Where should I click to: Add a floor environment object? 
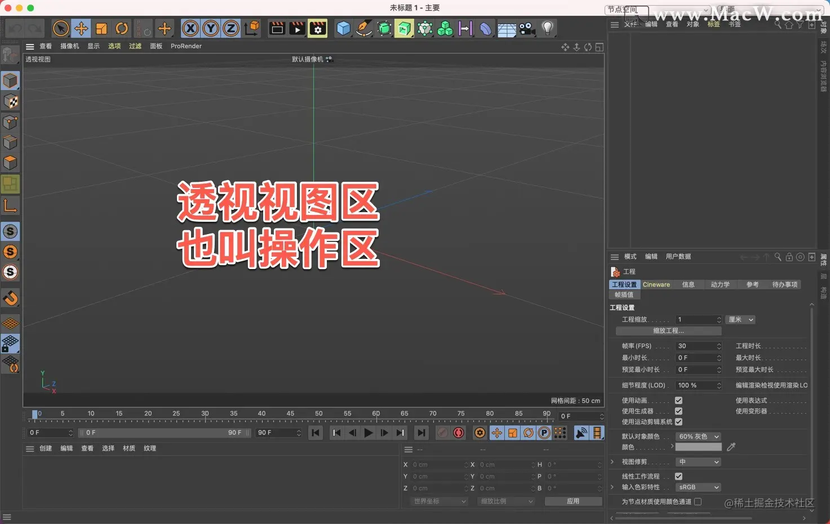pyautogui.click(x=507, y=29)
